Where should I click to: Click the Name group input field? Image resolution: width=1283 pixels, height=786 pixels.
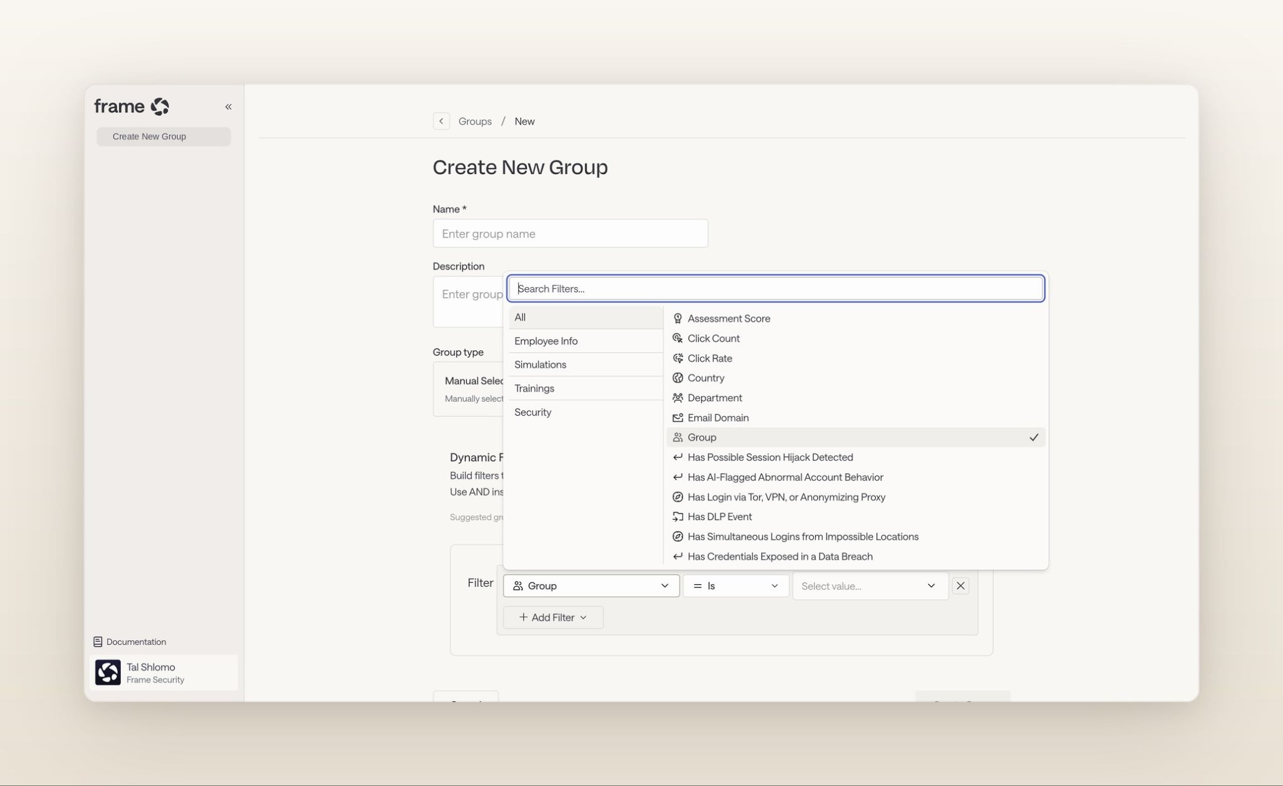(570, 233)
